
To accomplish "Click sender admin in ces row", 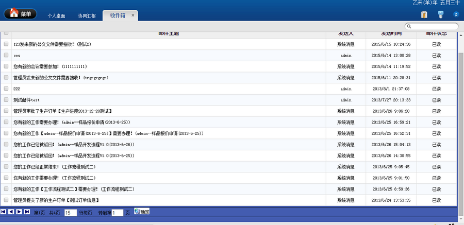I will click(345, 56).
